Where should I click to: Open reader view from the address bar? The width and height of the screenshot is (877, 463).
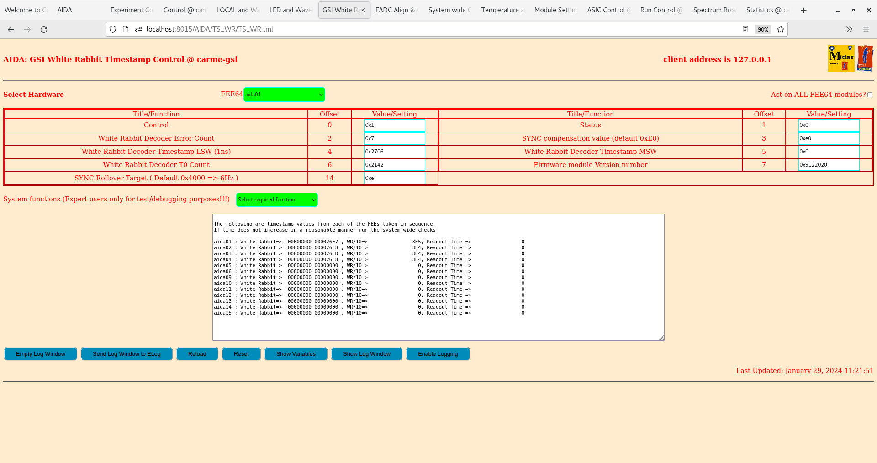pos(745,29)
